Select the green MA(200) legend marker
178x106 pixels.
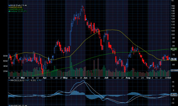pos(9,9)
